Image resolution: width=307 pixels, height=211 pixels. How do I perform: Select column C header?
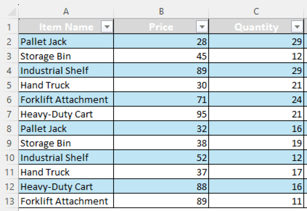pyautogui.click(x=256, y=11)
